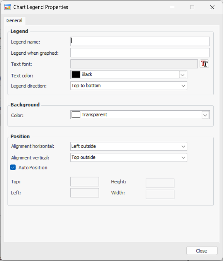223x261 pixels.
Task: Expand the Alignment horizontal dropdown
Action: (183, 147)
